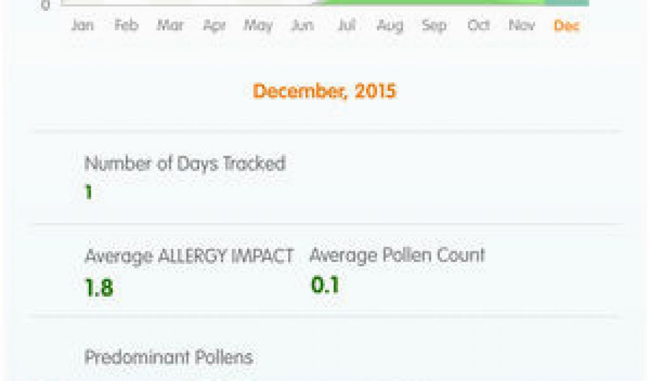
Task: Select the highlighted Dec month label
Action: (x=566, y=25)
